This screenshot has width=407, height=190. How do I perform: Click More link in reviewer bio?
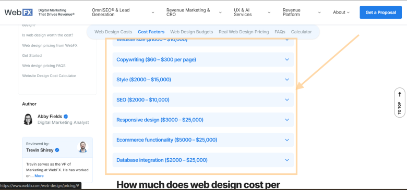[39, 176]
